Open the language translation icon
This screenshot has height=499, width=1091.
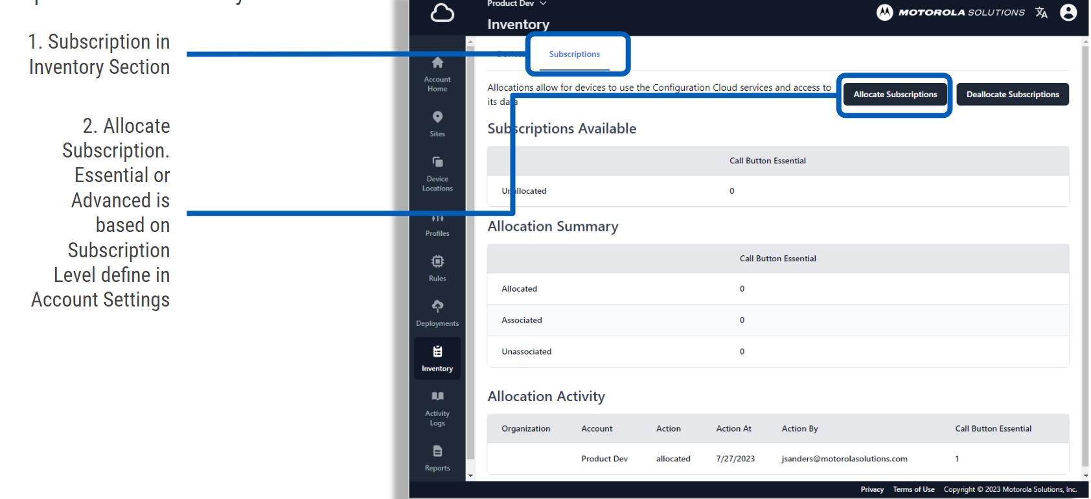click(1041, 12)
